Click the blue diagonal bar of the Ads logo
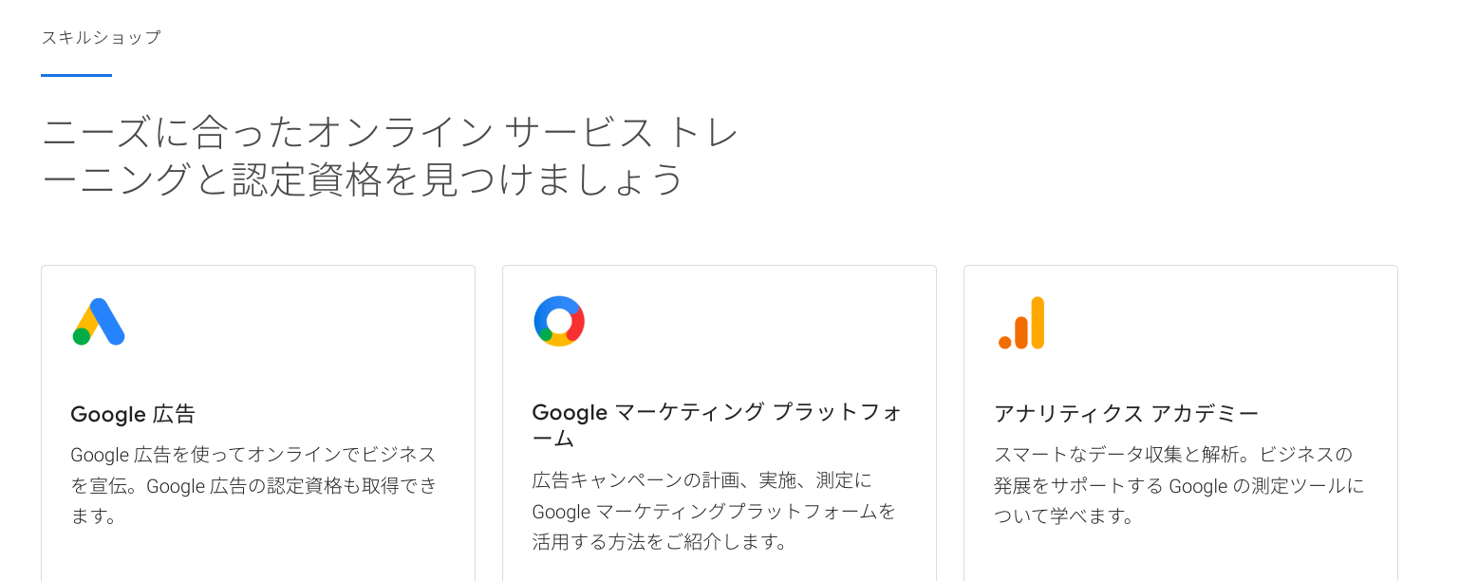 coord(107,321)
